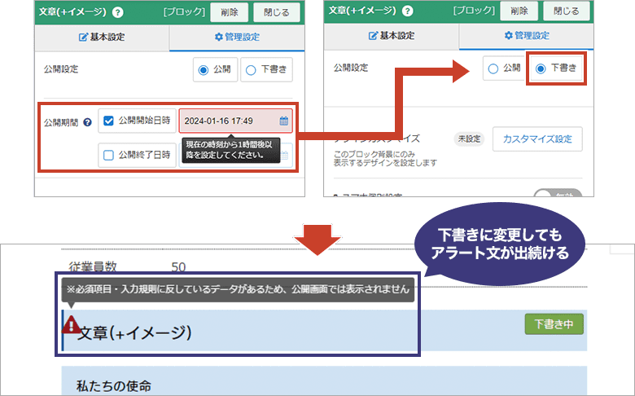Click the red warning triangle icon
Viewport: 635px width, 396px height.
coord(72,325)
